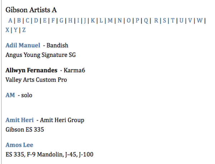Image resolution: width=215 pixels, height=164 pixels.
Task: Go to letter S artists
Action: coord(164,20)
